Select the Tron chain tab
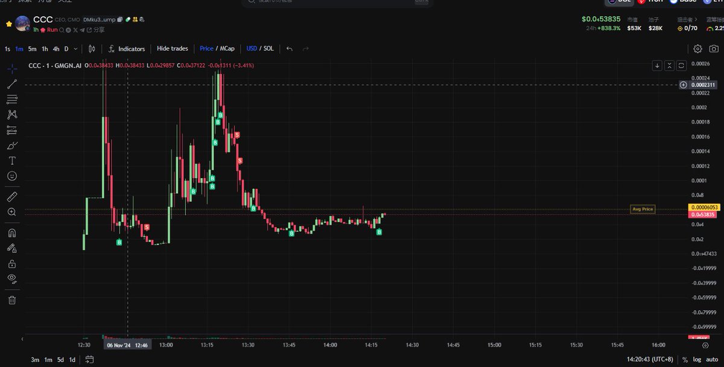This screenshot has width=724, height=367. (x=650, y=2)
